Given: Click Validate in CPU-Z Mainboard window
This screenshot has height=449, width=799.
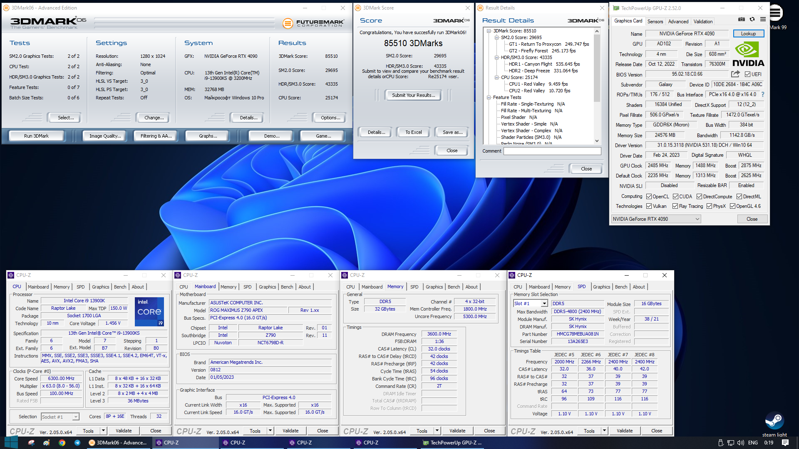Looking at the screenshot, I should tap(290, 431).
